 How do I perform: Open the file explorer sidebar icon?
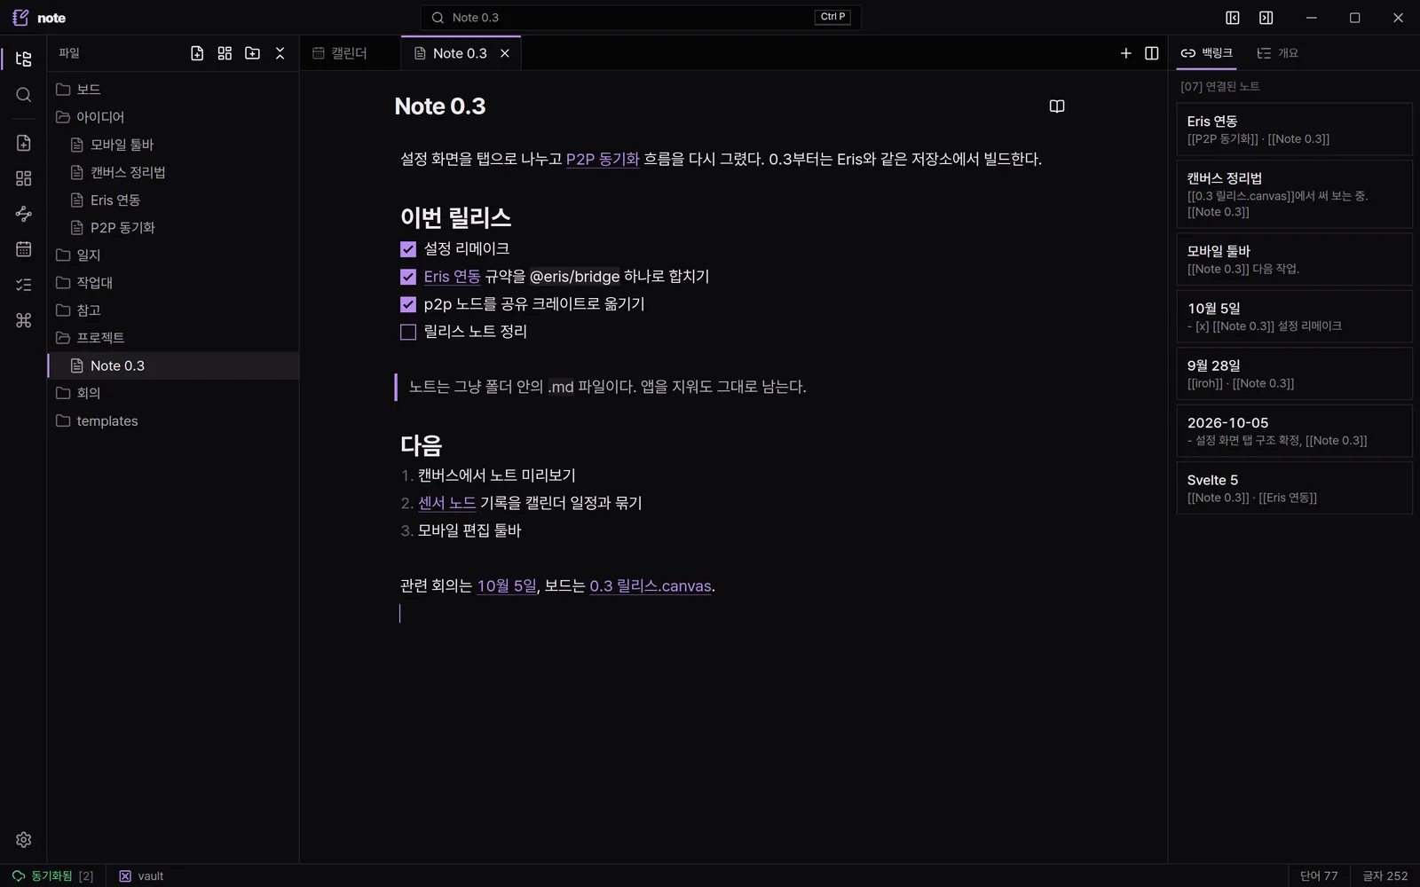tap(24, 59)
